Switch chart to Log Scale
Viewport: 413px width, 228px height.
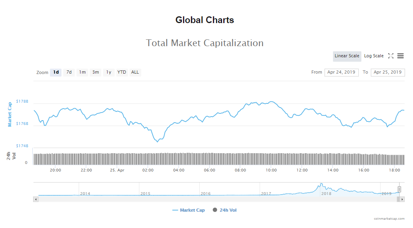tap(374, 56)
